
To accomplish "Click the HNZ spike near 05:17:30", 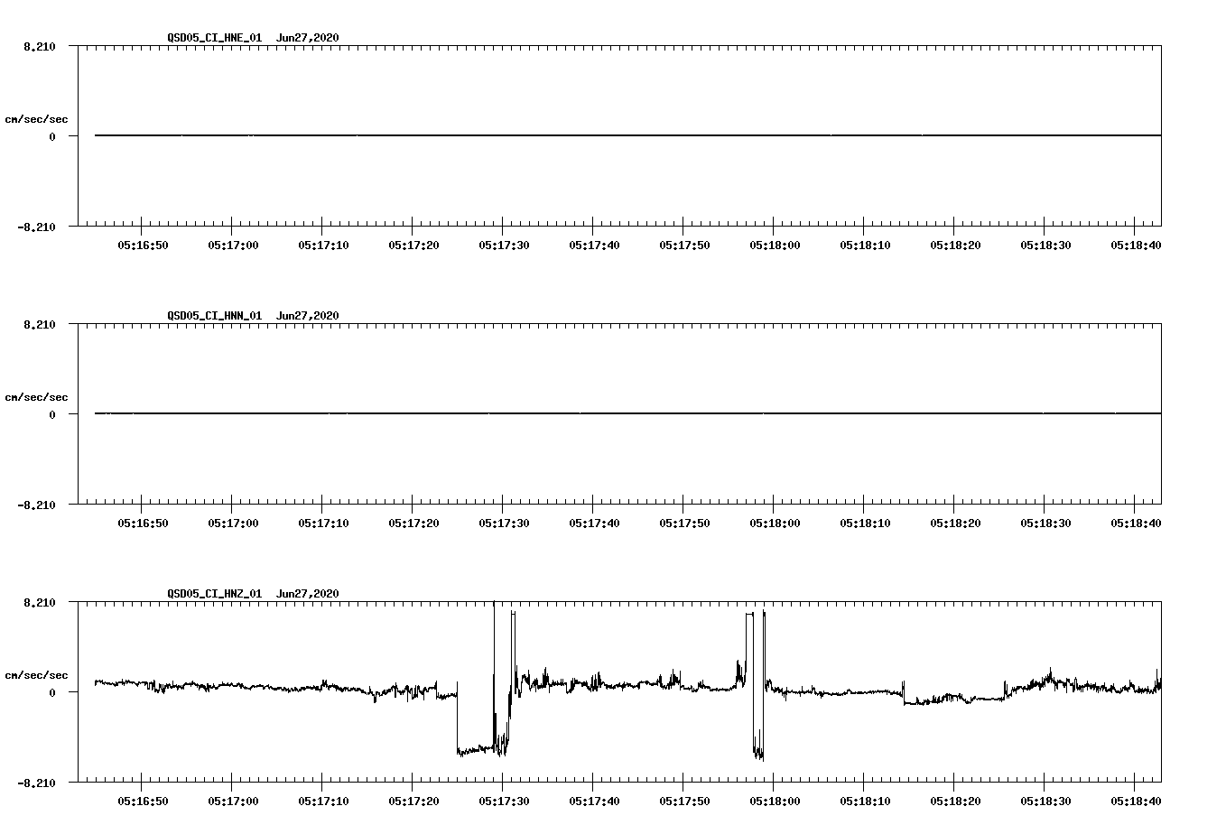I will tap(495, 677).
